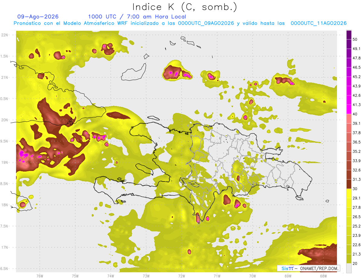Click the legend value 33.9

coord(356,161)
